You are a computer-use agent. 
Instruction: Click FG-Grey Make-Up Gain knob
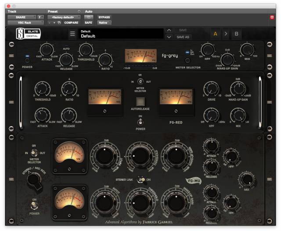[x=227, y=60]
